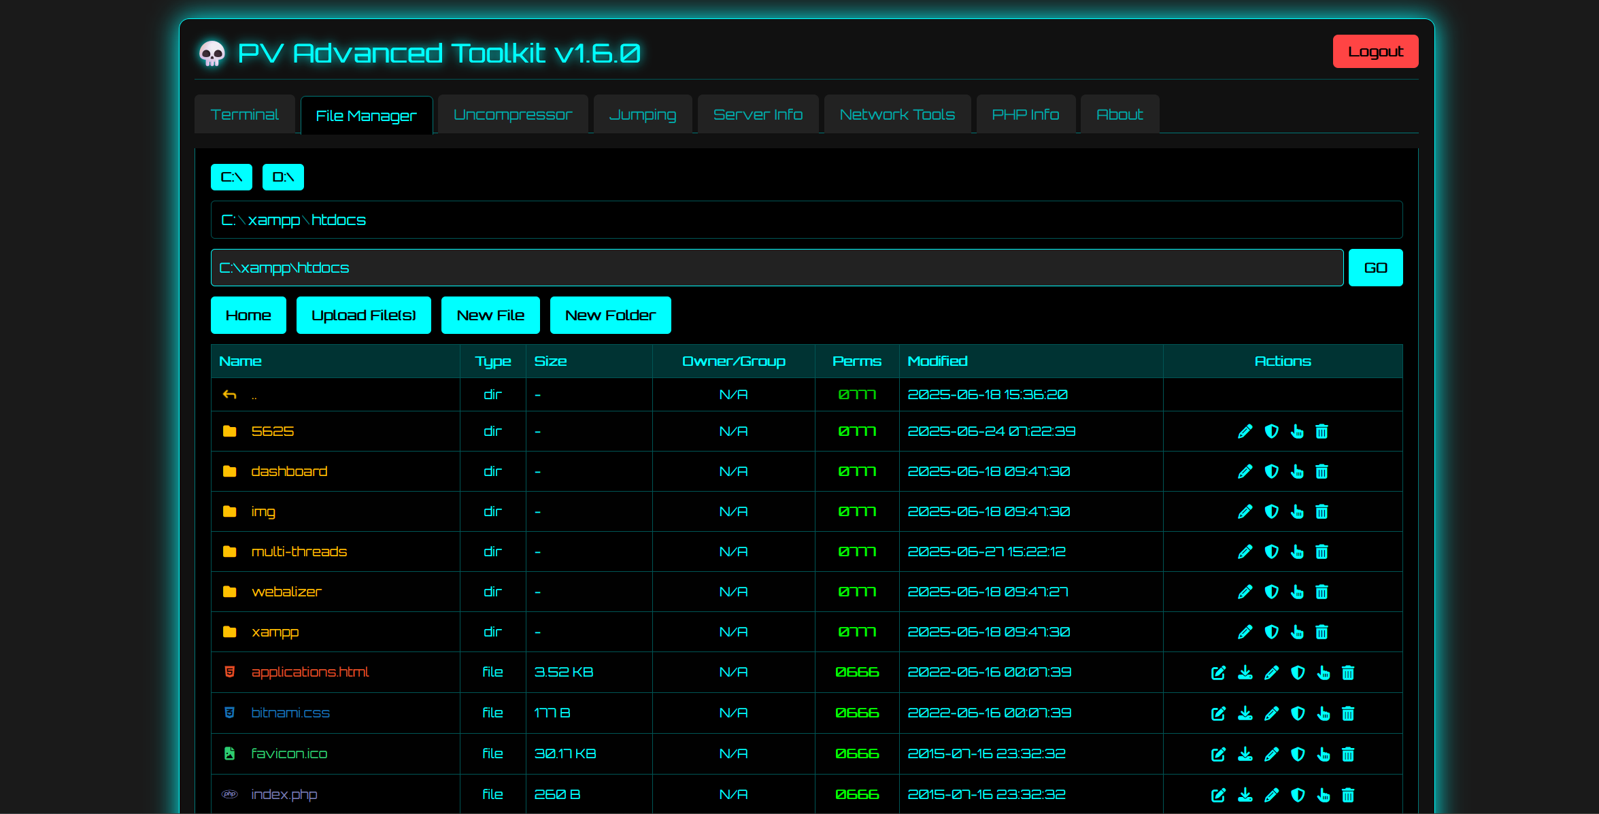Click the hand-pointer touch icon for multi-threads folder

1297,552
